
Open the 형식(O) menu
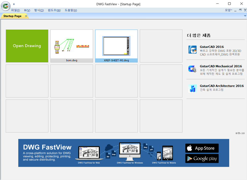[x=39, y=10]
